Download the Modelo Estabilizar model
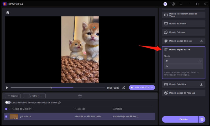The width and height of the screenshot is (210, 126). 201,84
